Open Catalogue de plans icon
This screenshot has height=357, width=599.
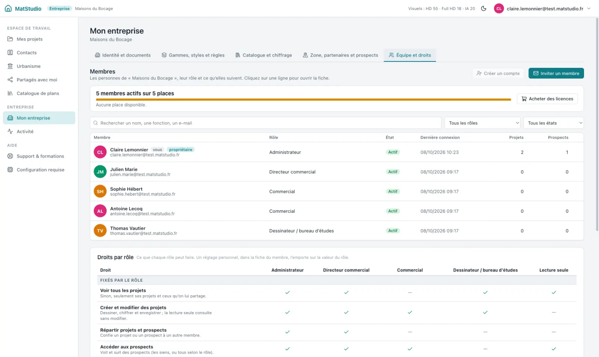coord(10,93)
